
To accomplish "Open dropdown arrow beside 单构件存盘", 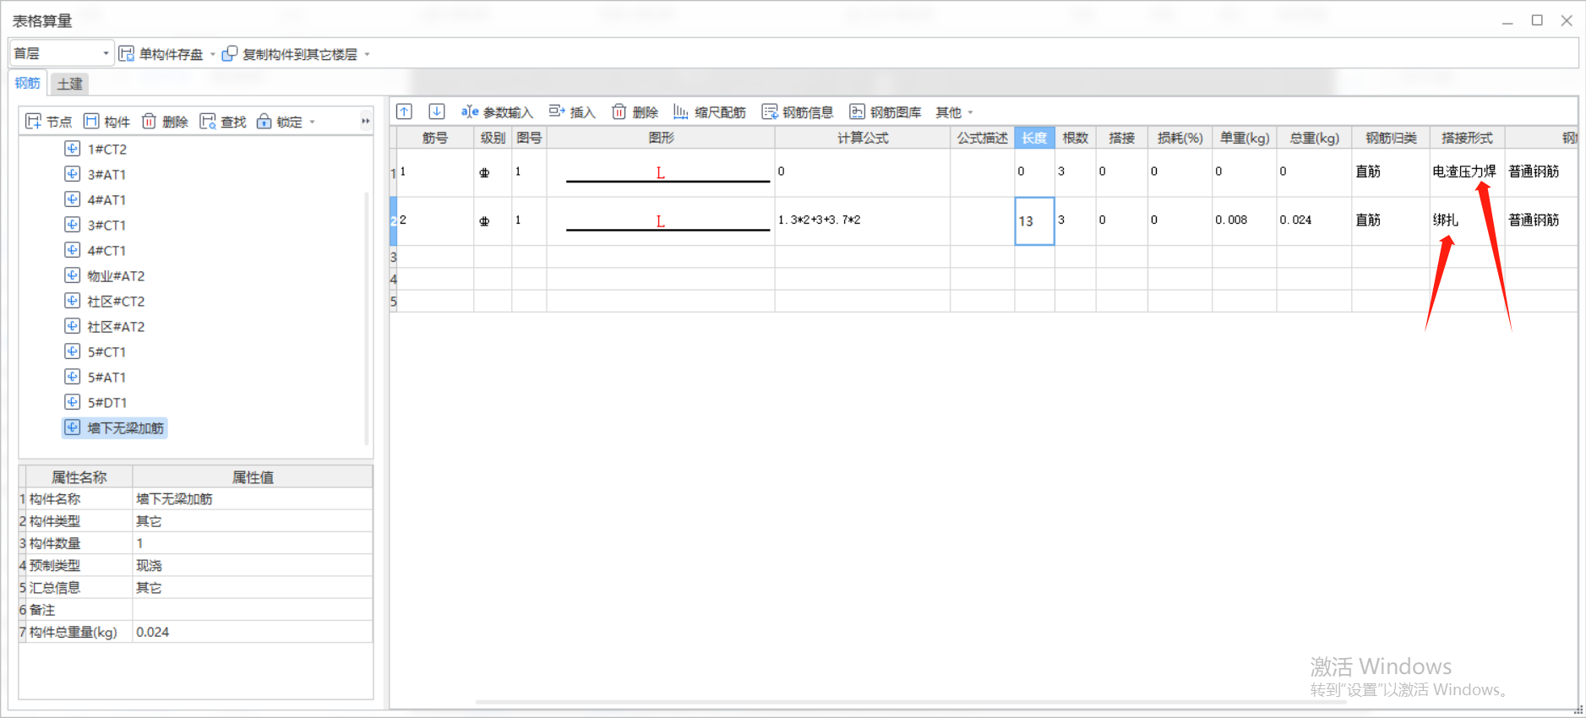I will 212,54.
